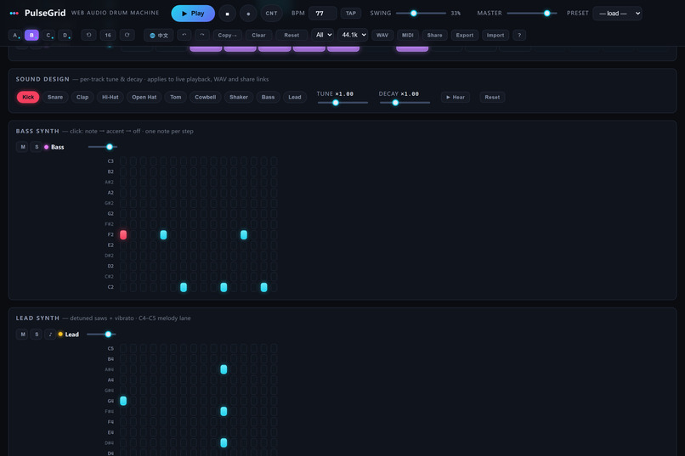This screenshot has height=456, width=685.
Task: Mute the Lead track with the M button
Action: 23,335
